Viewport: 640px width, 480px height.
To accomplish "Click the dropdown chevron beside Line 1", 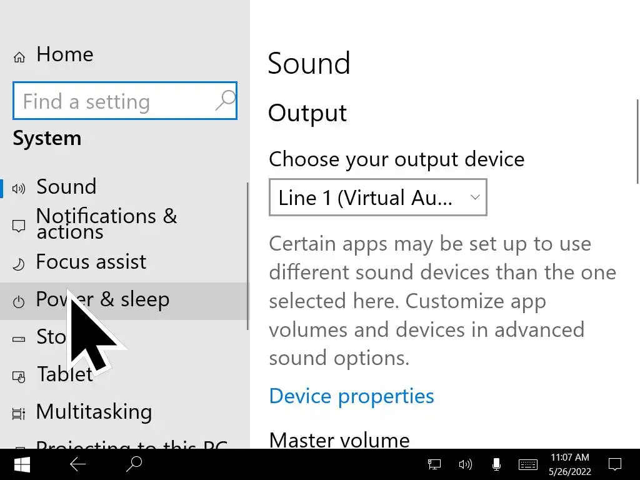I will coord(475,197).
